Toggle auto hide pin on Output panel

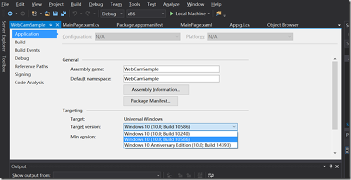click(x=331, y=166)
